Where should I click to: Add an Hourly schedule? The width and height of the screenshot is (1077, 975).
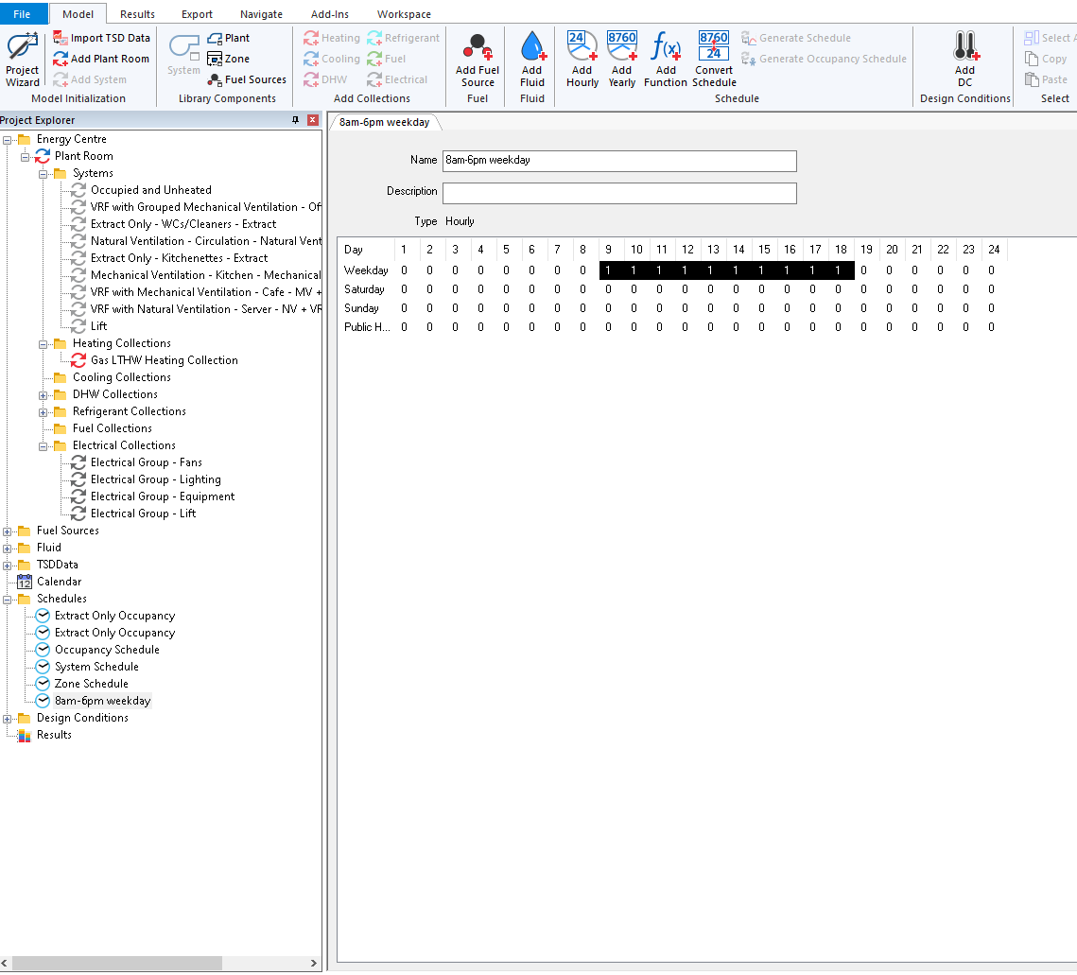pyautogui.click(x=582, y=60)
